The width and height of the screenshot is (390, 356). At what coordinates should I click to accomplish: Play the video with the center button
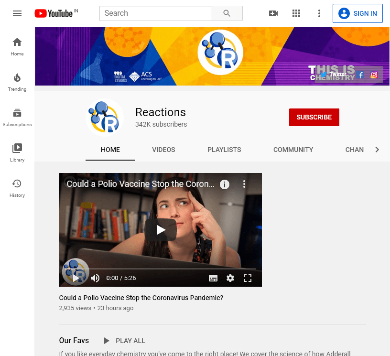(x=161, y=230)
